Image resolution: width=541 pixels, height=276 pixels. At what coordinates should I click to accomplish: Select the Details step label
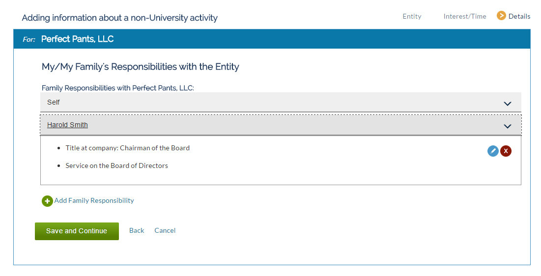point(519,16)
